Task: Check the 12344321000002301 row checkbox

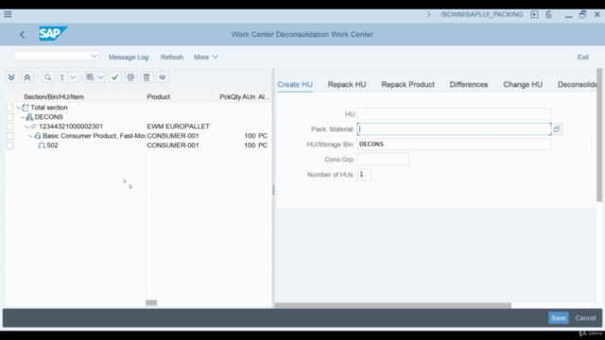Action: 10,127
